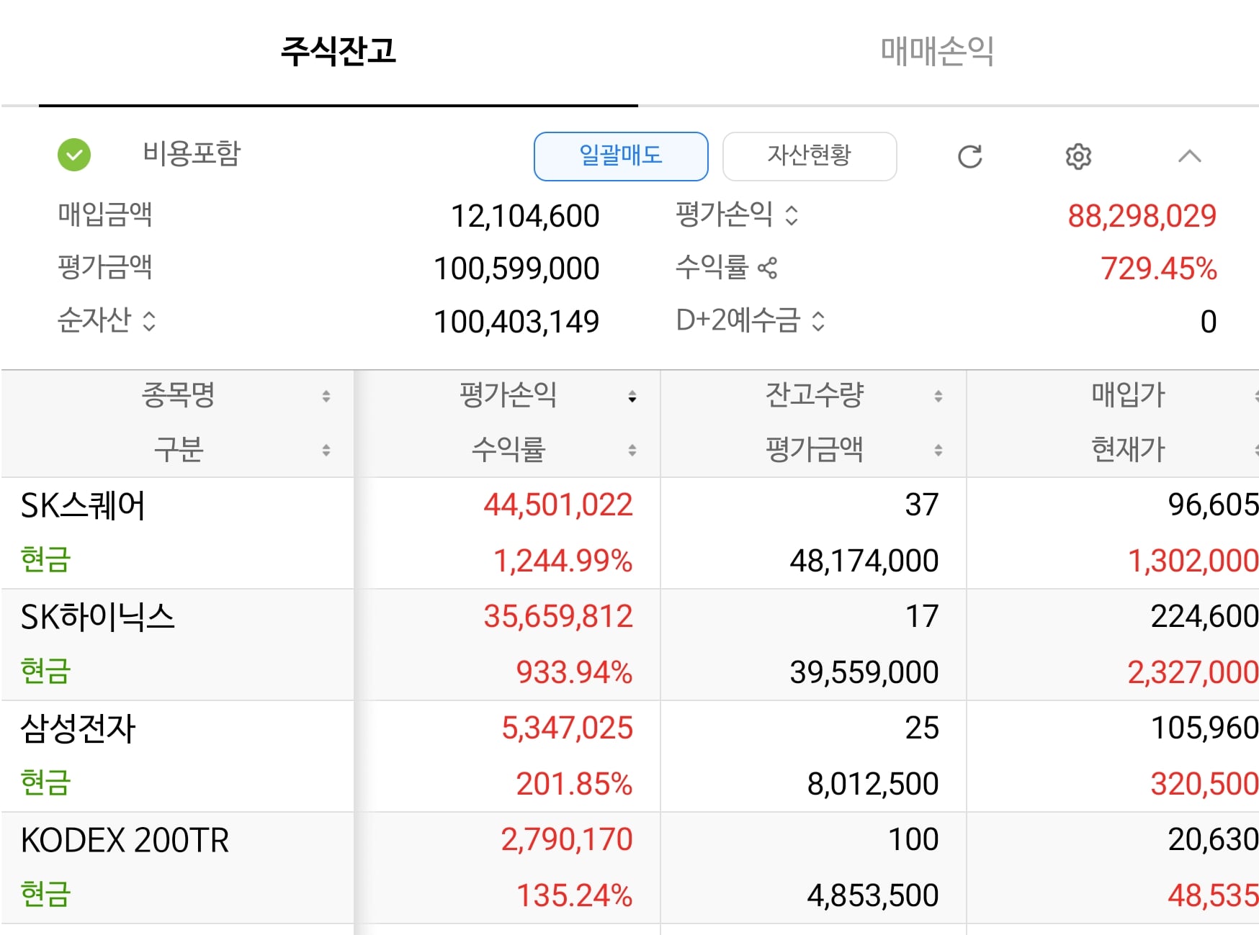Sort by the 수익률 column header sort icon

(x=632, y=450)
